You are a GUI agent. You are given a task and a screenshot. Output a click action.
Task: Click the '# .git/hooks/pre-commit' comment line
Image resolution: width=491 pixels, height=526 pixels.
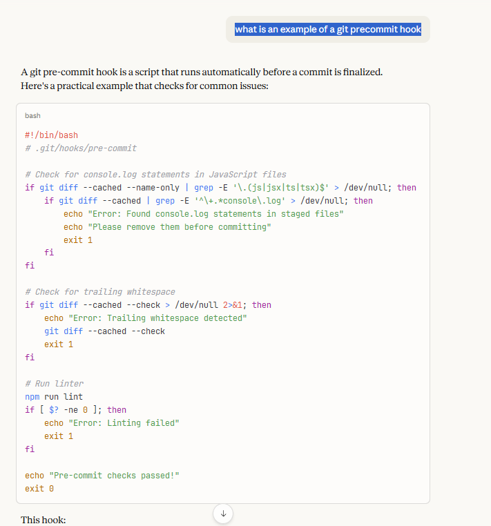(81, 148)
